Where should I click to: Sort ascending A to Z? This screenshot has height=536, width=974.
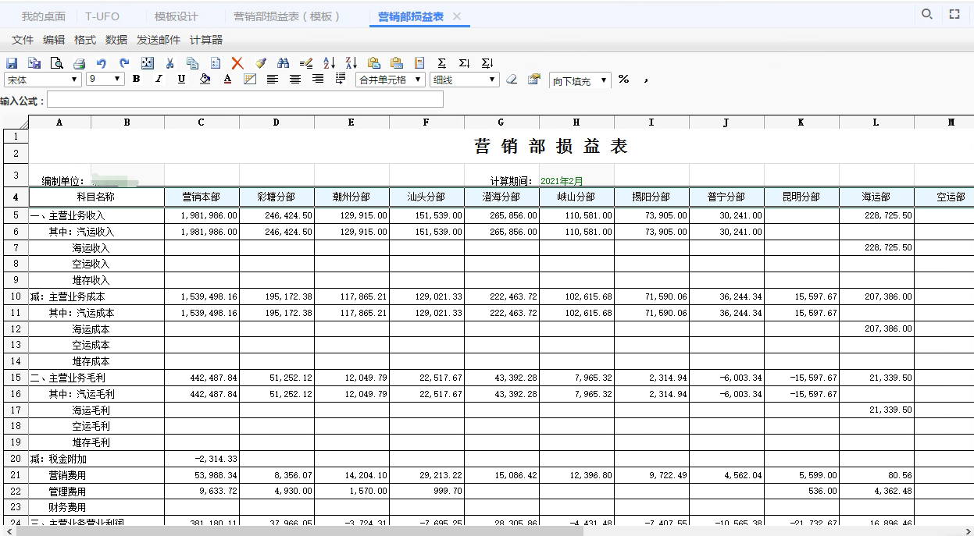(329, 63)
